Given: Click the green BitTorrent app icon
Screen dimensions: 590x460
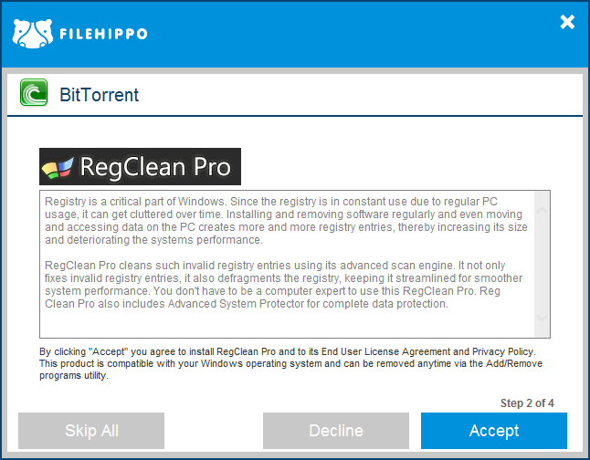Looking at the screenshot, I should (34, 92).
